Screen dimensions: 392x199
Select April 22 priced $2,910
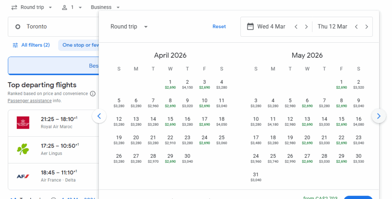coord(170,140)
